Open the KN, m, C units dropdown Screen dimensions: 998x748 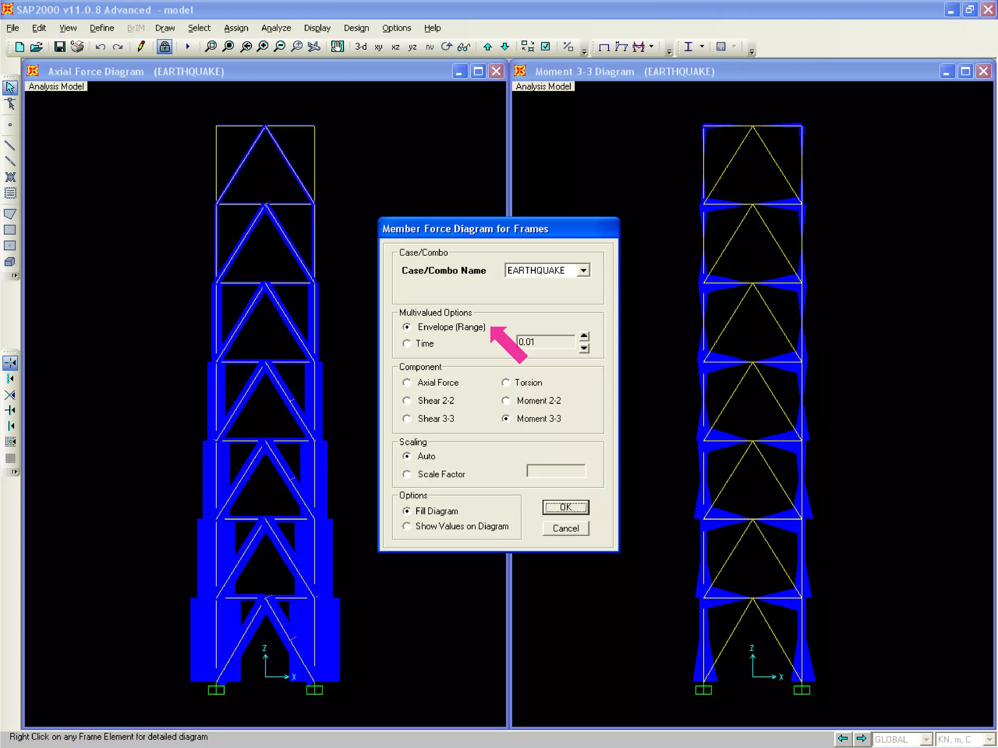pyautogui.click(x=989, y=739)
